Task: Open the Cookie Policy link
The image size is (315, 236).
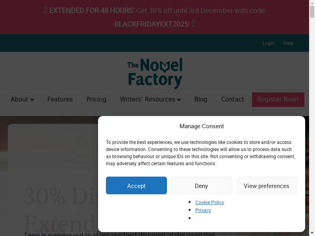Action: pyautogui.click(x=209, y=203)
